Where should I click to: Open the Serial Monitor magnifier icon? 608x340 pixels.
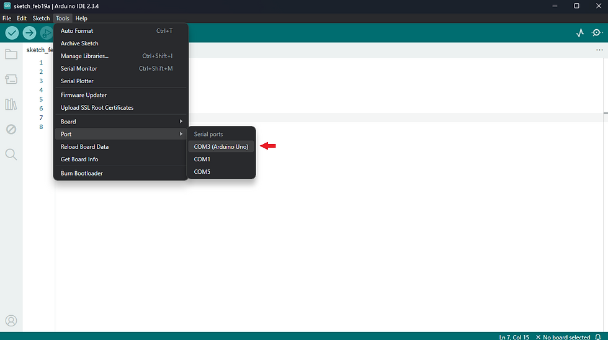597,33
